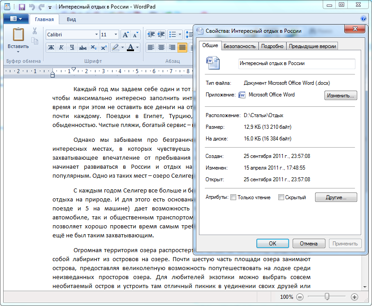Select justify text alignment

182,48
